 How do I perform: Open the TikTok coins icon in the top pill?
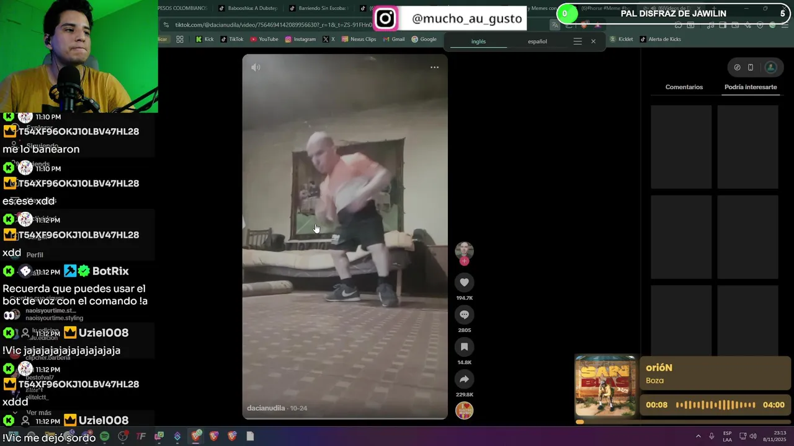(737, 68)
